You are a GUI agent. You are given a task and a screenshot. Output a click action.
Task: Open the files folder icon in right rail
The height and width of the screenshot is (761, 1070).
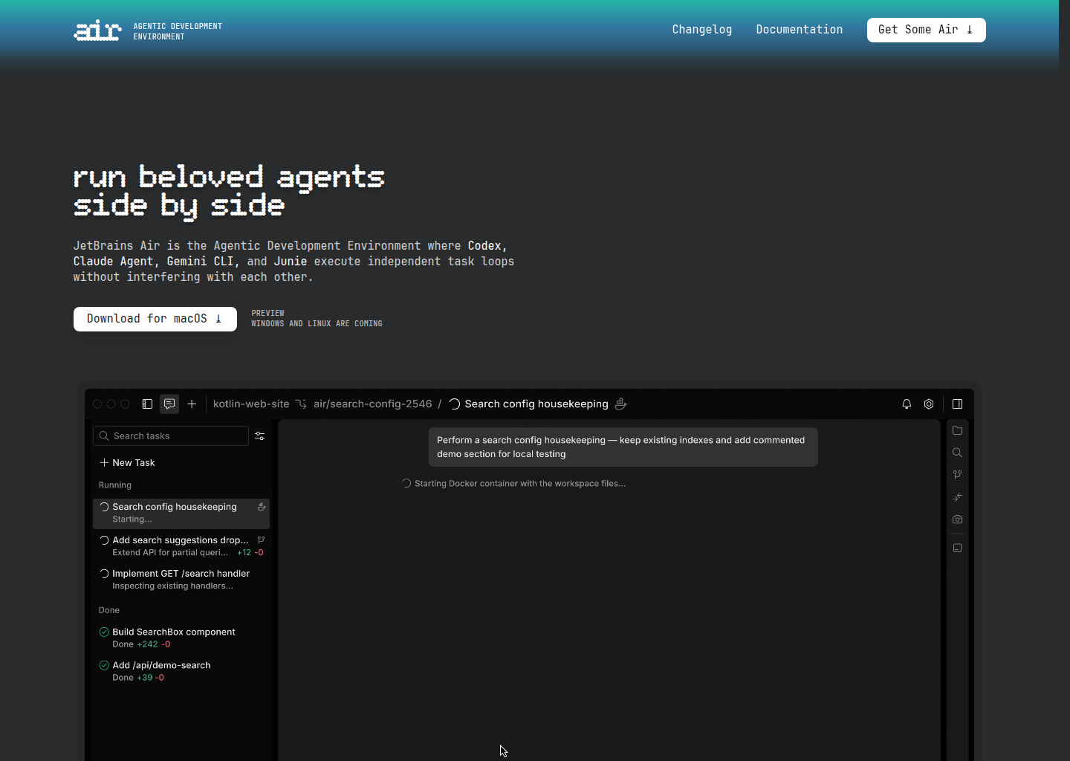957,430
